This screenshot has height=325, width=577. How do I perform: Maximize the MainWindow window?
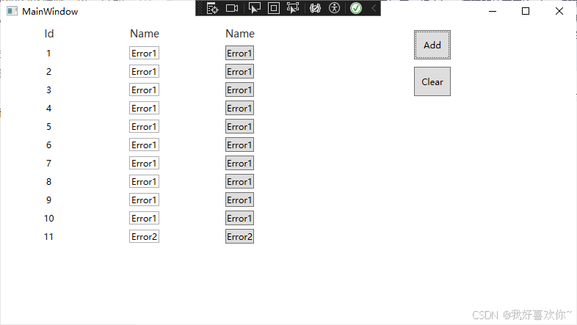click(526, 12)
